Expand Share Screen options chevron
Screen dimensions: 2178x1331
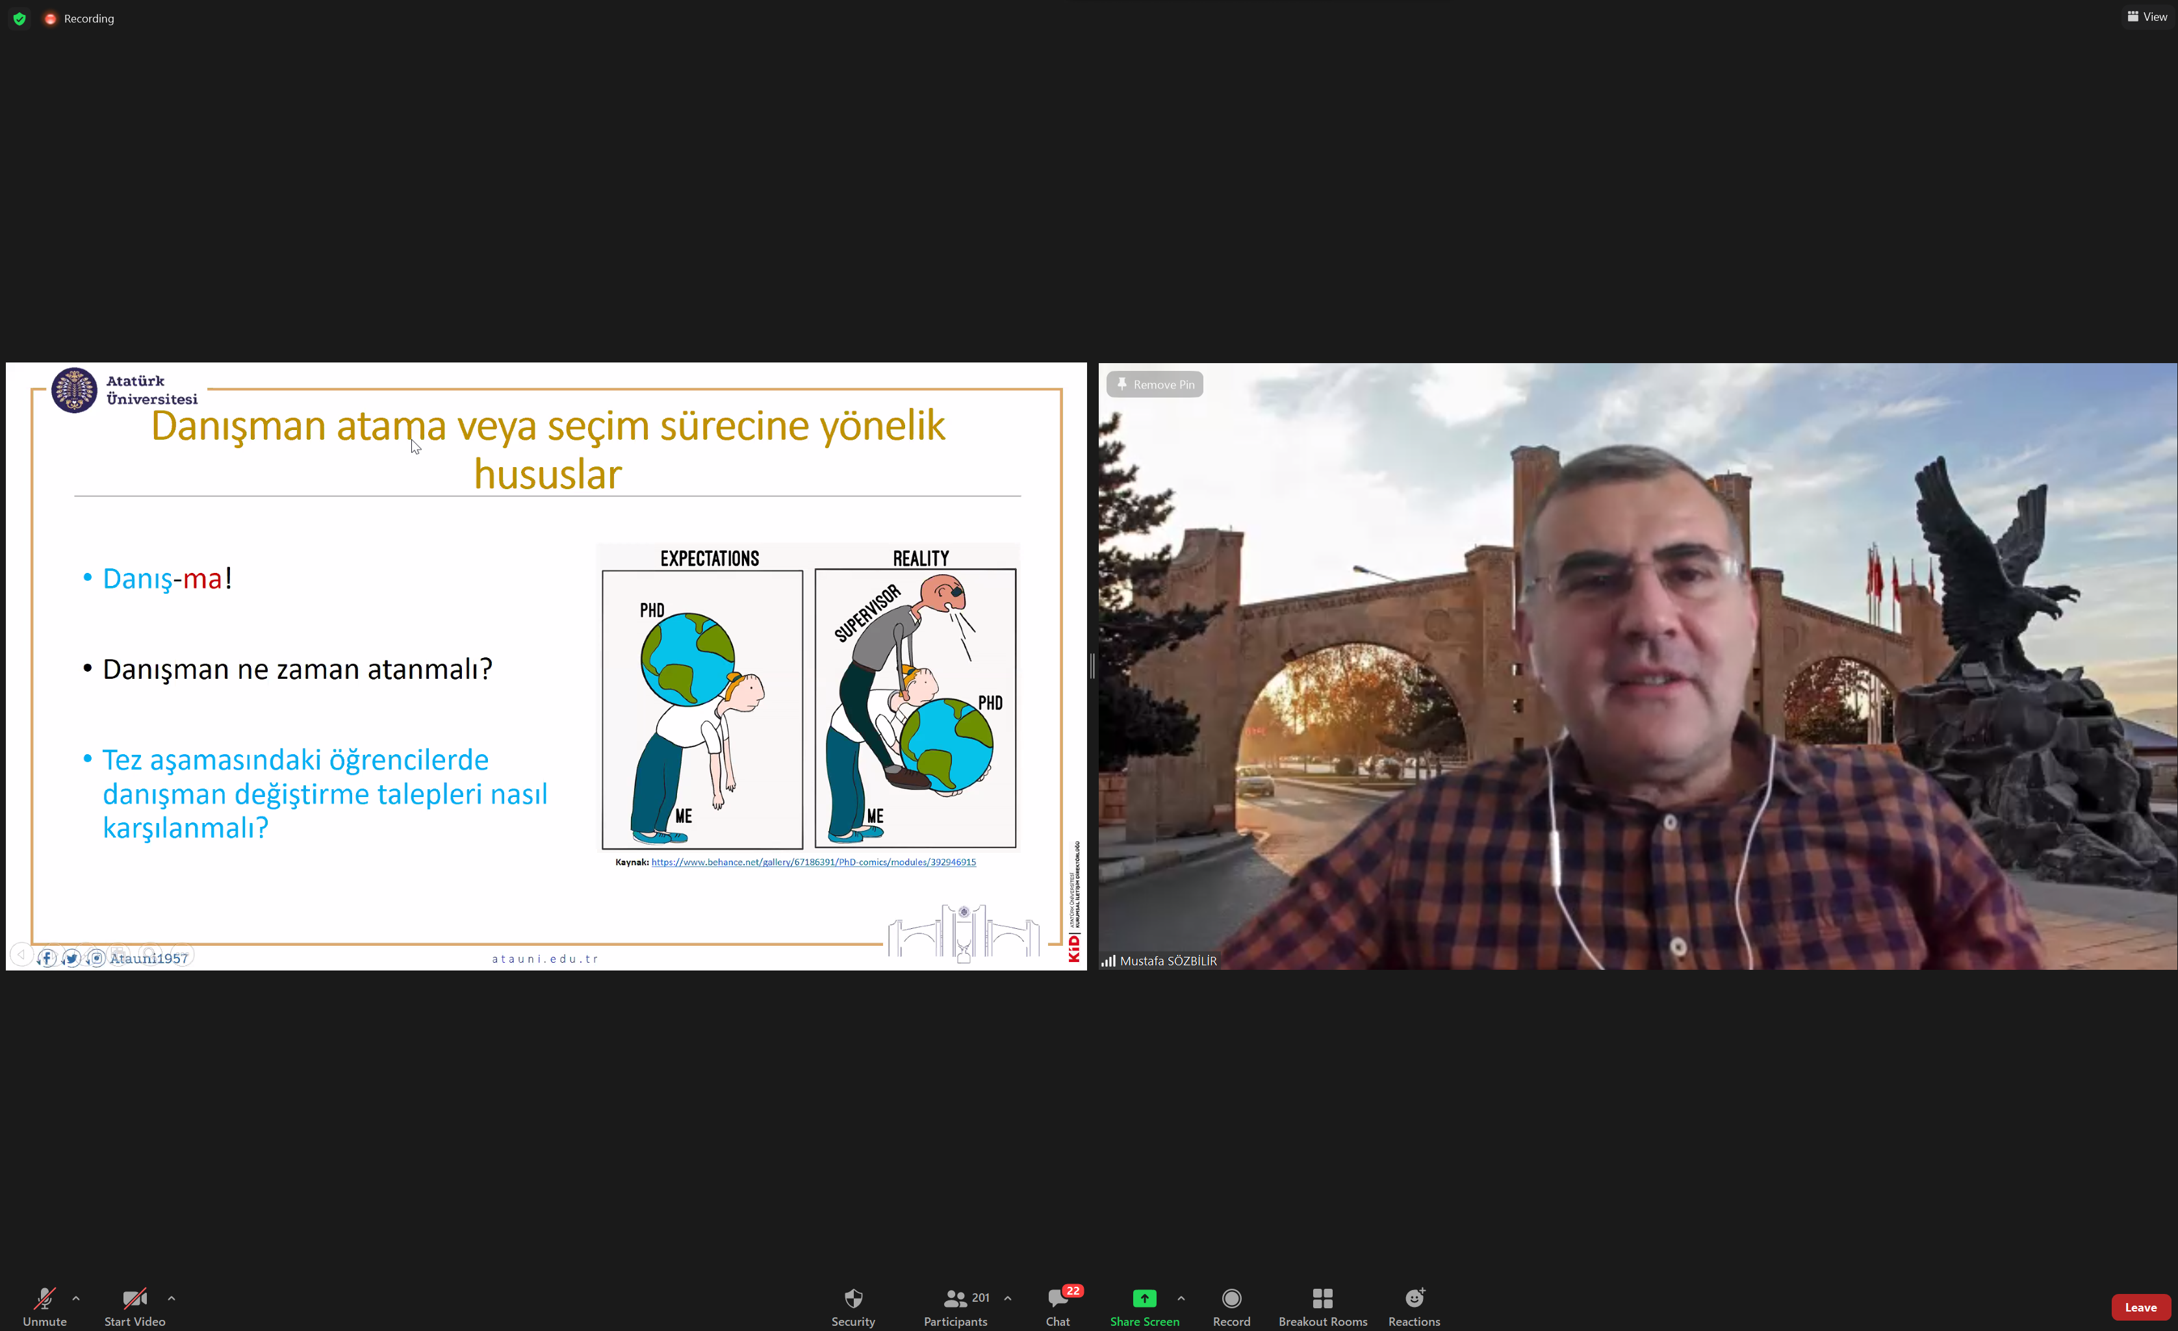click(x=1181, y=1299)
